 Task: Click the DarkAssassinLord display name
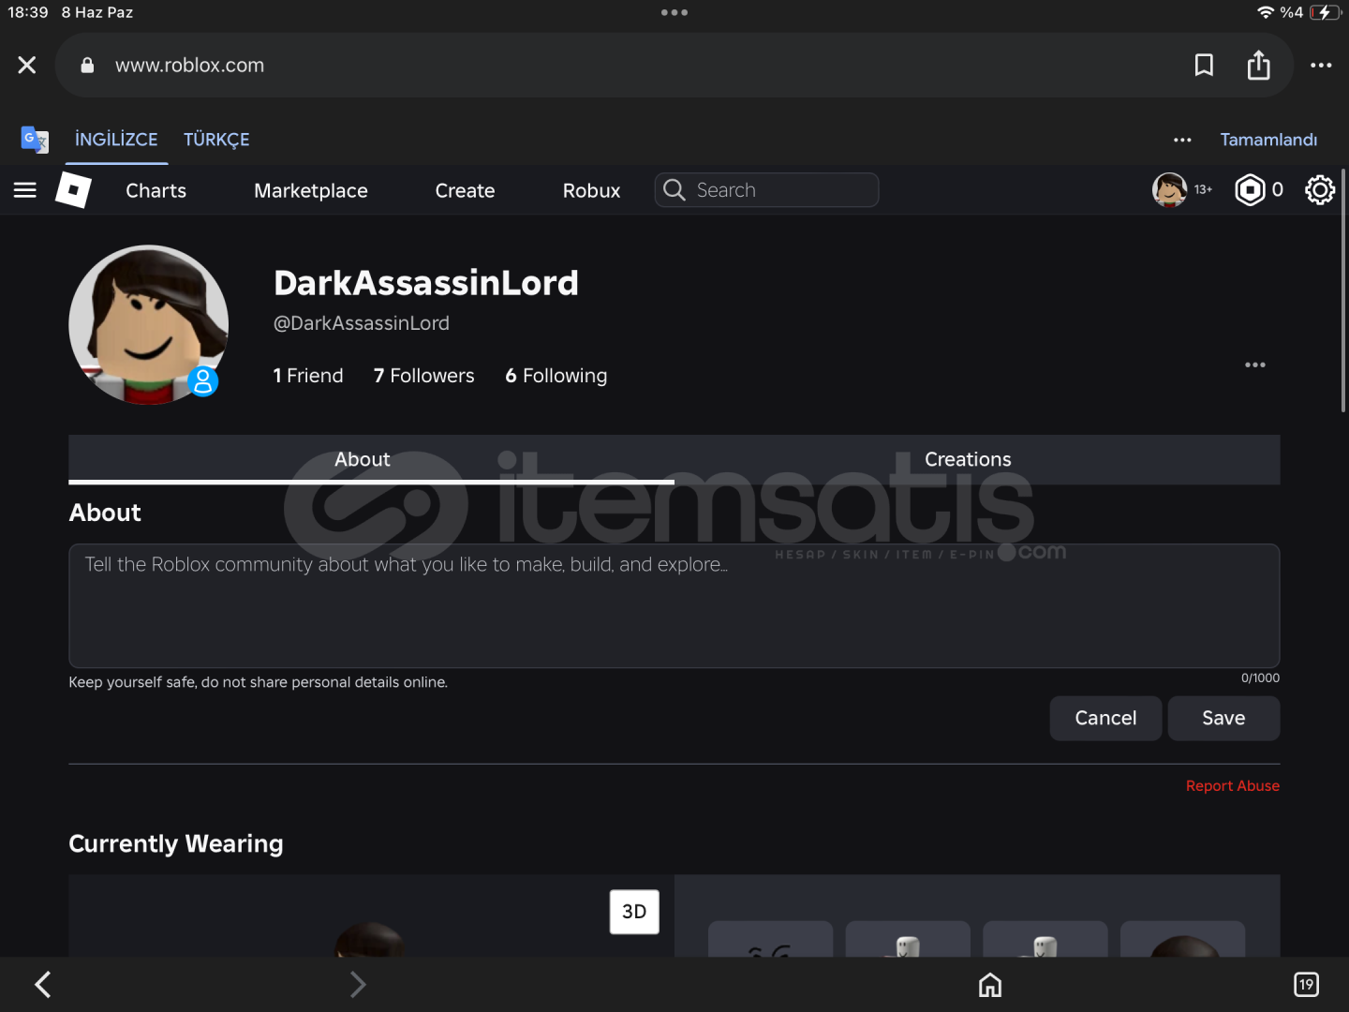(x=426, y=283)
